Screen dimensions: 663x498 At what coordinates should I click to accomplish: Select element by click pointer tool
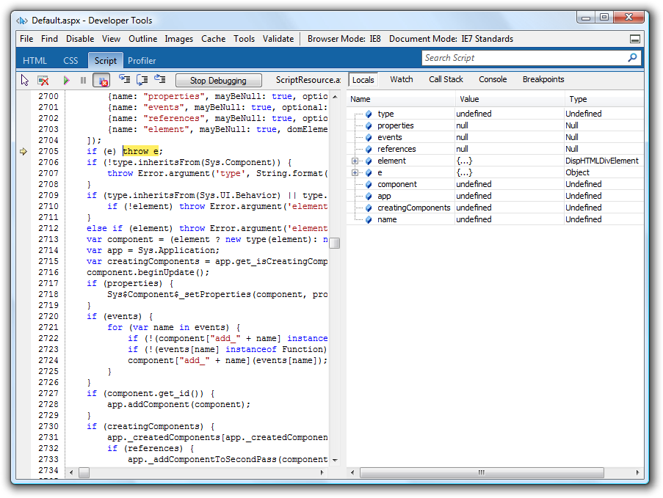25,80
